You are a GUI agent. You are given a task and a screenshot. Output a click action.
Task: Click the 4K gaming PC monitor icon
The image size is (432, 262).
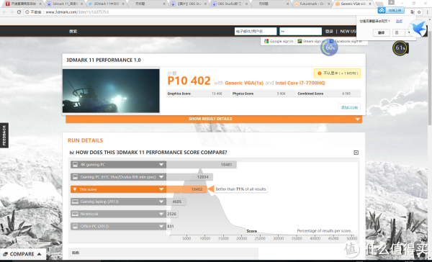pyautogui.click(x=75, y=165)
